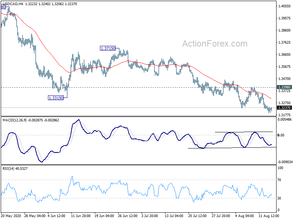Screen dimensions: 293x220
Task: Click the 13 Jul 04:00 date label
Action: (x=174, y=216)
